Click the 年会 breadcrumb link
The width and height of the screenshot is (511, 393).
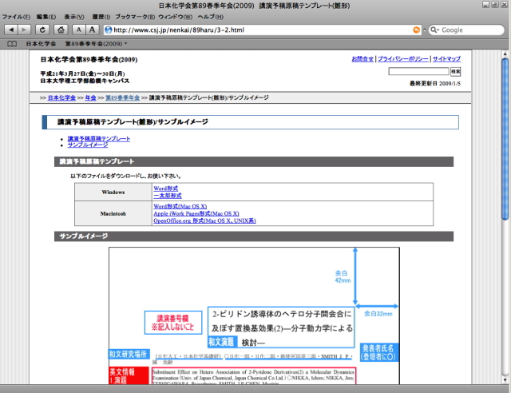point(90,97)
